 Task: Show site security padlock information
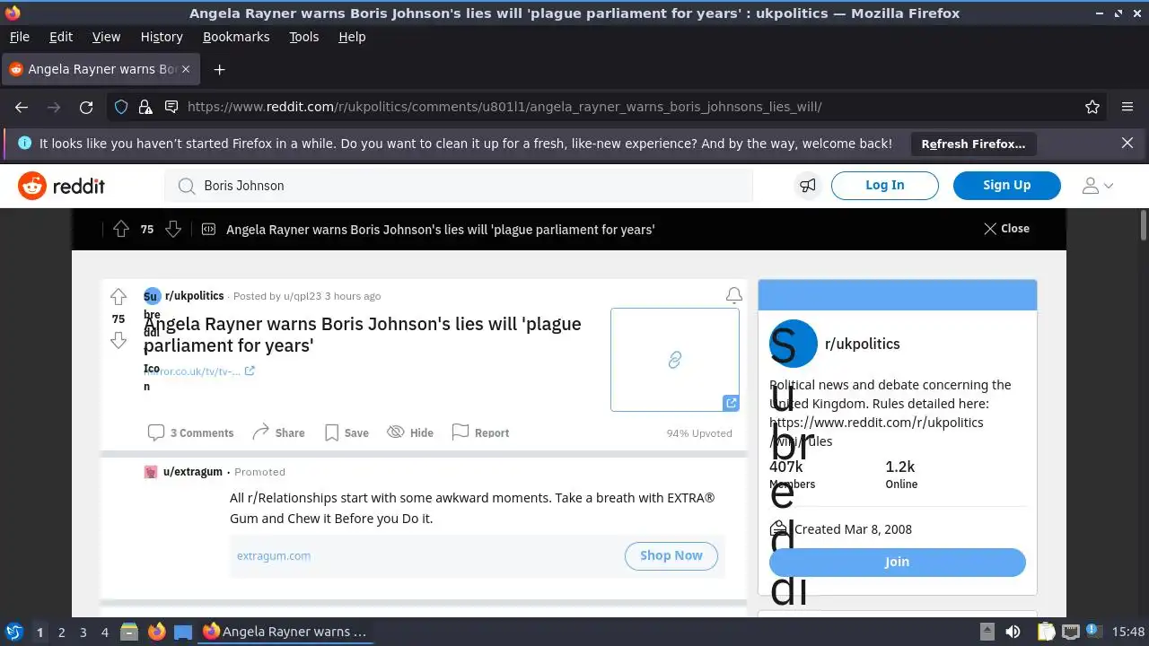tap(145, 107)
